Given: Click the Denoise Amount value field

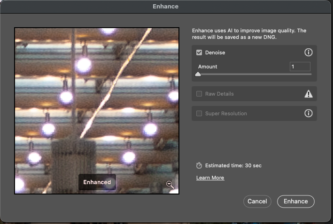Looking at the screenshot, I should point(300,67).
